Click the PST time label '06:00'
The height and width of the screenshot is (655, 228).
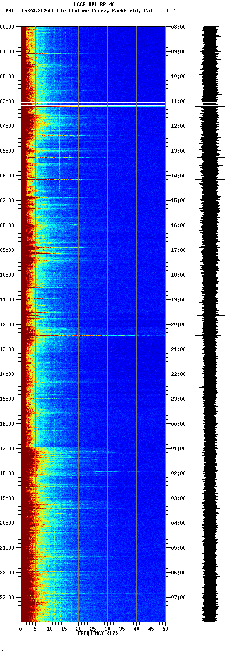click(7, 176)
